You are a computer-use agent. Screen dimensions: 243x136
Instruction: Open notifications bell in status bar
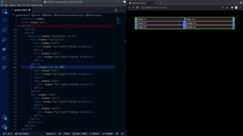(122, 134)
